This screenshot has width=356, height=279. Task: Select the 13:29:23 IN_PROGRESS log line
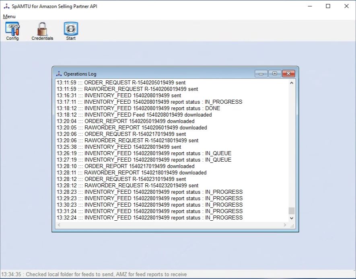(150, 198)
